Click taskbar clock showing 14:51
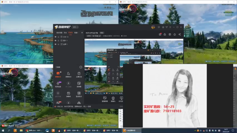237x133 pixels. point(226,131)
